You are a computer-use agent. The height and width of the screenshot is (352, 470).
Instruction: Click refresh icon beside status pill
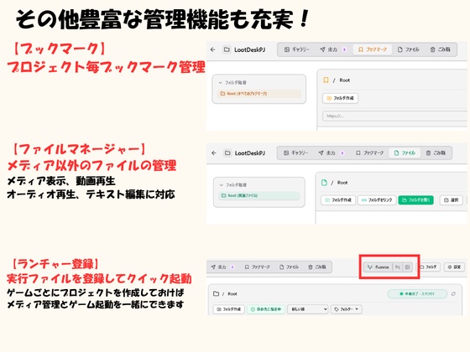[x=453, y=294]
